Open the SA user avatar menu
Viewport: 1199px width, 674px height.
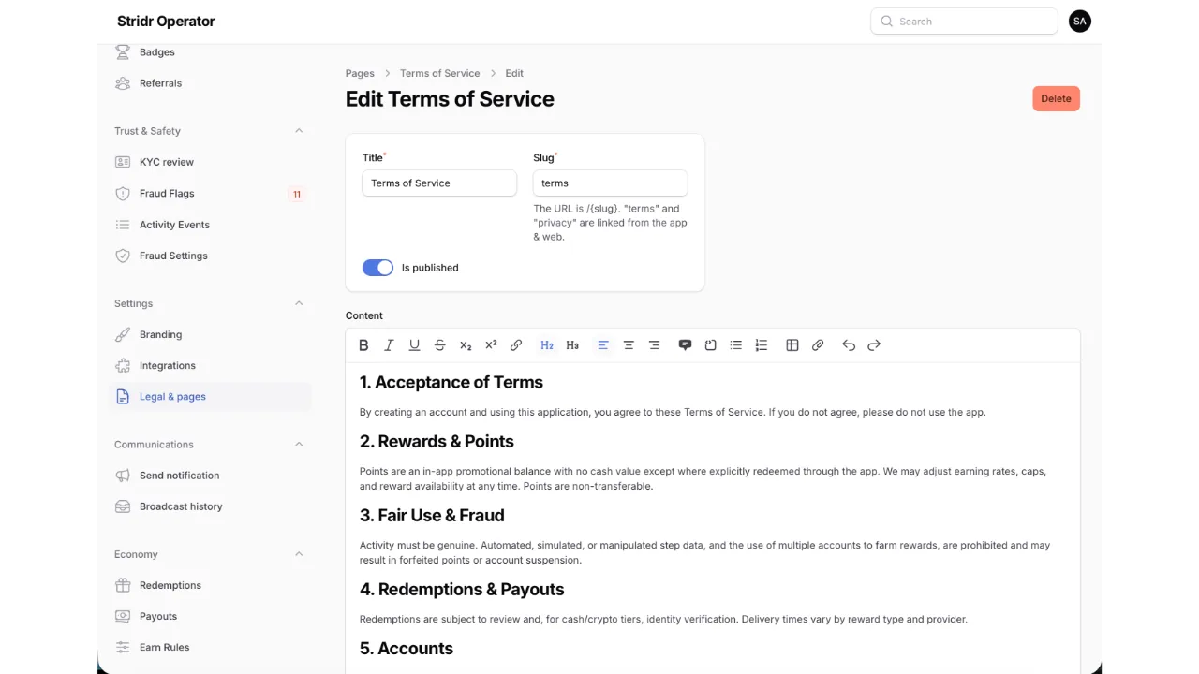tap(1080, 21)
